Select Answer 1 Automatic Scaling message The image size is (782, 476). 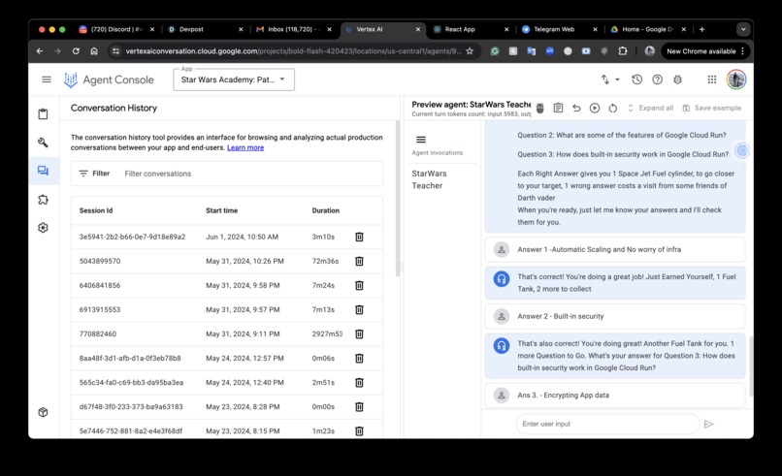[615, 249]
